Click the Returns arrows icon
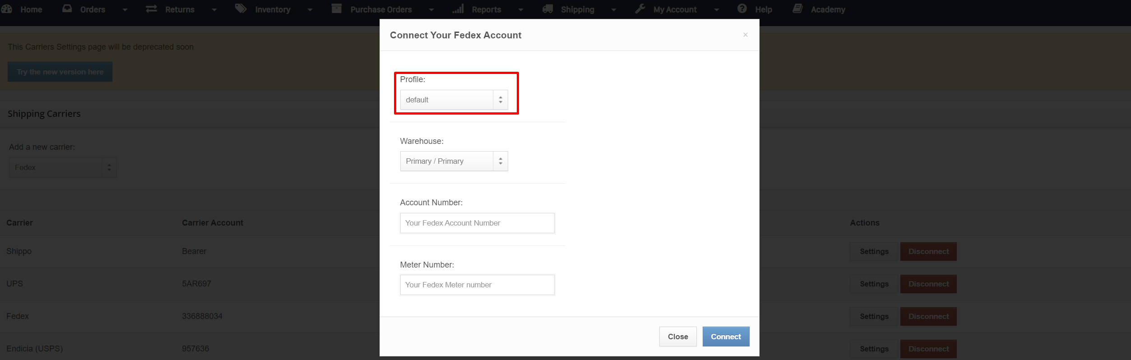The width and height of the screenshot is (1131, 360). [151, 9]
